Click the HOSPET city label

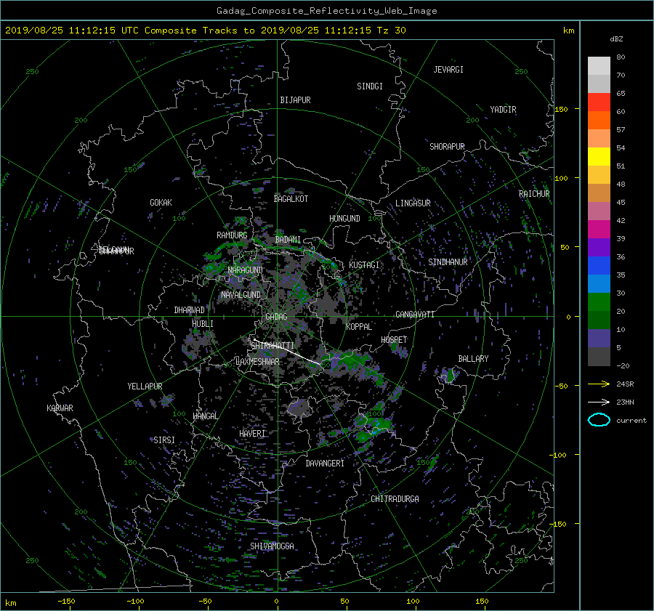pyautogui.click(x=394, y=340)
